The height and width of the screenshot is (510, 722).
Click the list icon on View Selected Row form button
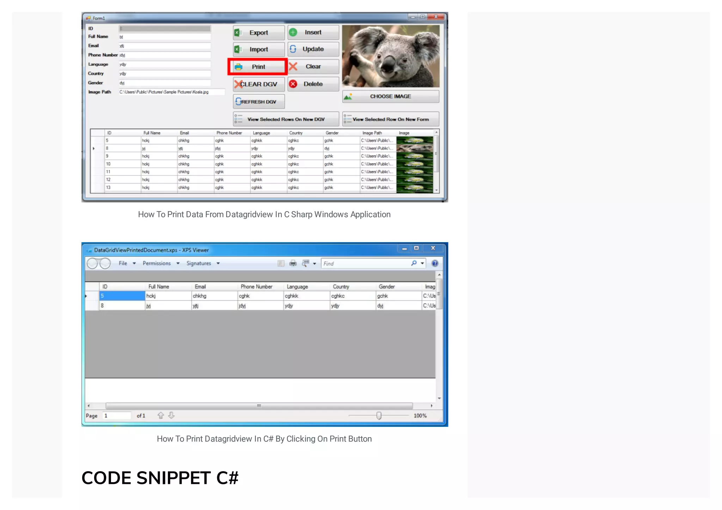[x=347, y=119]
